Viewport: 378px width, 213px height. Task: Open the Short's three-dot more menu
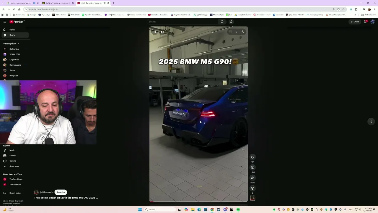tap(237, 32)
